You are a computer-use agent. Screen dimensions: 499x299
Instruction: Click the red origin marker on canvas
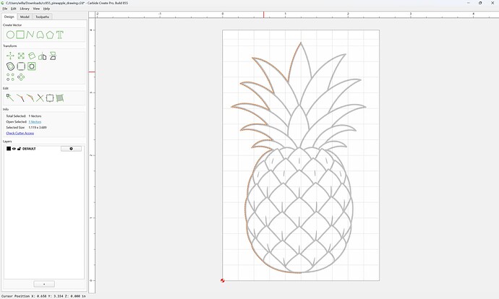(223, 280)
